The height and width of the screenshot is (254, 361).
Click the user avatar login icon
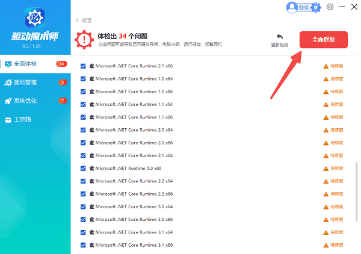point(292,7)
